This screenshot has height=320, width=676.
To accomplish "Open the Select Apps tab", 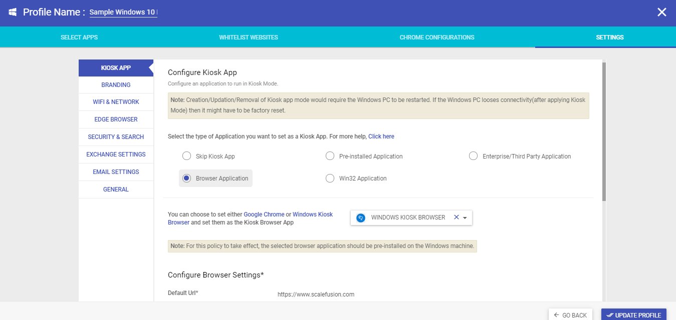I will point(79,37).
